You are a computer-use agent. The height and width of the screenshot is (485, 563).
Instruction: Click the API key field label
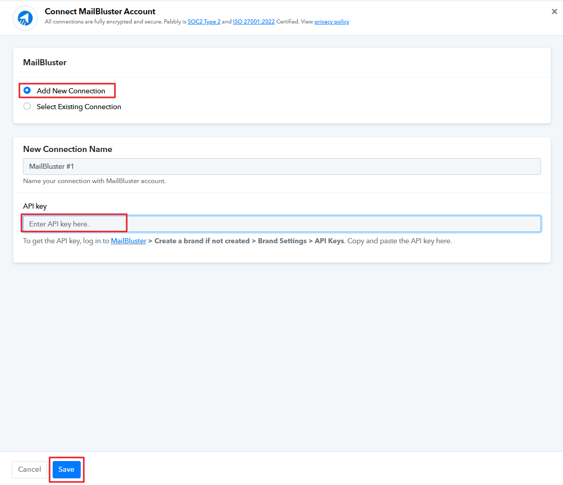tap(35, 206)
